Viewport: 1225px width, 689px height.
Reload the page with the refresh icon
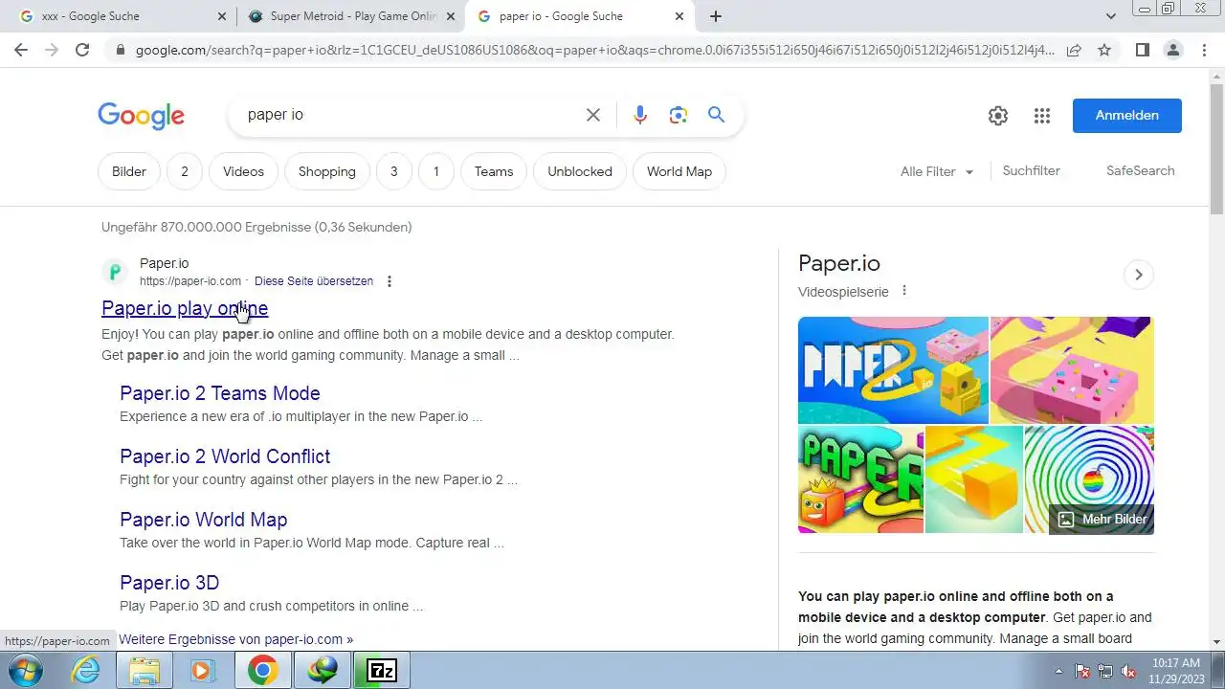click(82, 50)
